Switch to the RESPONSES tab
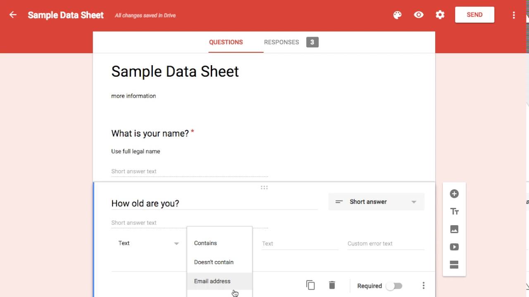 tap(281, 42)
